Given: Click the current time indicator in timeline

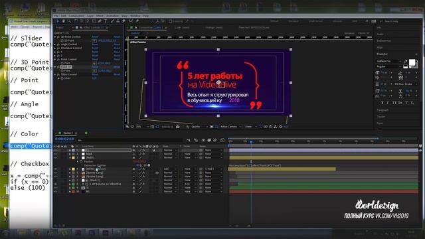Looking at the screenshot, I should tap(251, 141).
